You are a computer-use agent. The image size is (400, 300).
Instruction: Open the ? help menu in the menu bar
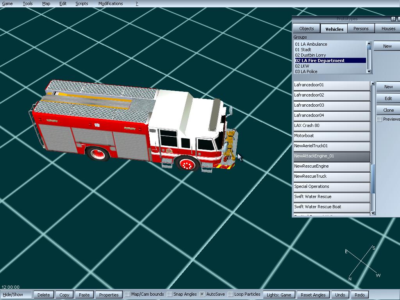point(137,4)
